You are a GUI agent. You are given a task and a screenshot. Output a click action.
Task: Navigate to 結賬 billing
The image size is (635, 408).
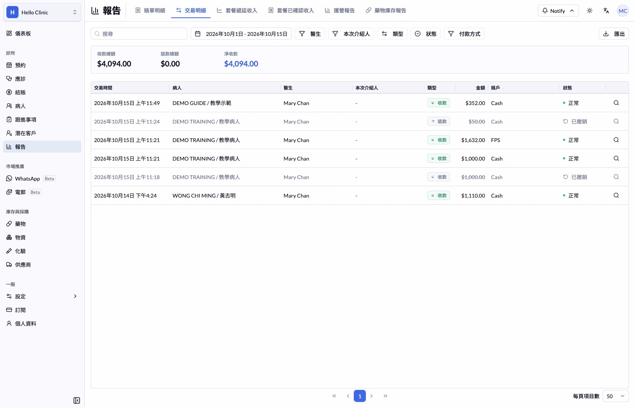pyautogui.click(x=42, y=92)
